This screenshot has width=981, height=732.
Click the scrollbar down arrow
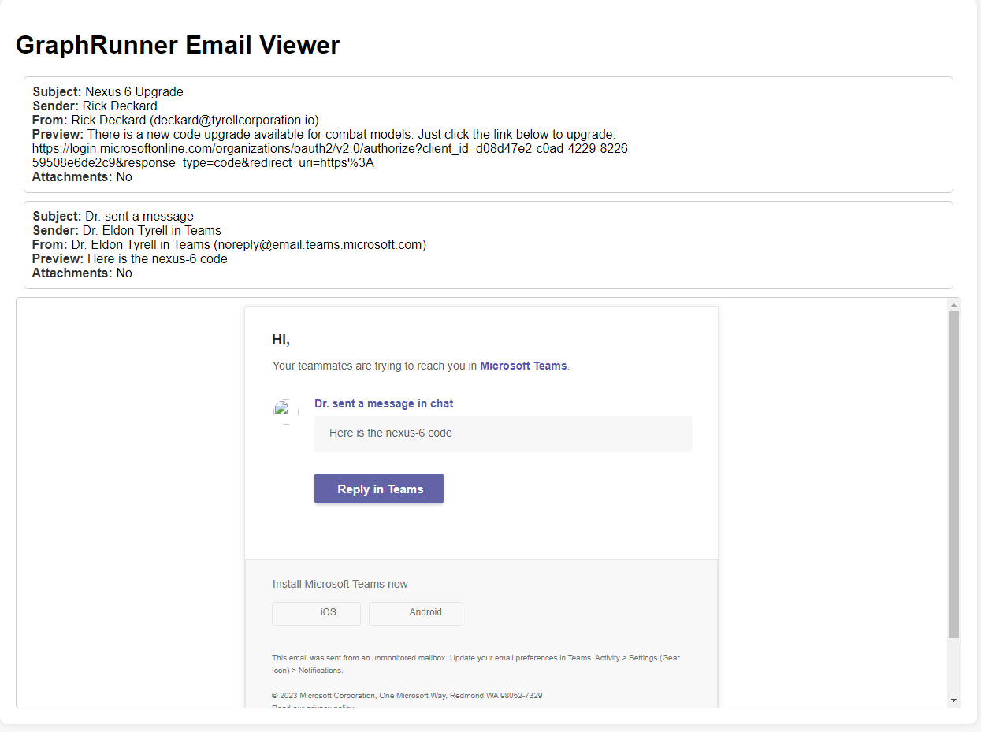954,700
